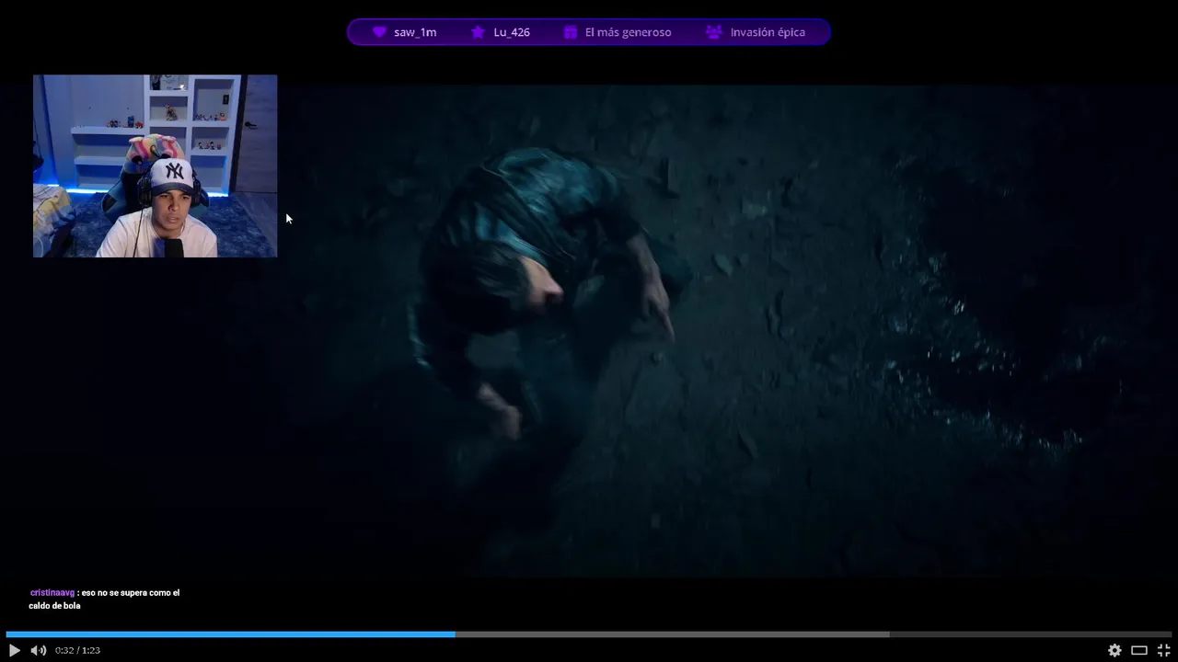Select saw_1m top donor entry
The height and width of the screenshot is (662, 1178).
pos(404,32)
